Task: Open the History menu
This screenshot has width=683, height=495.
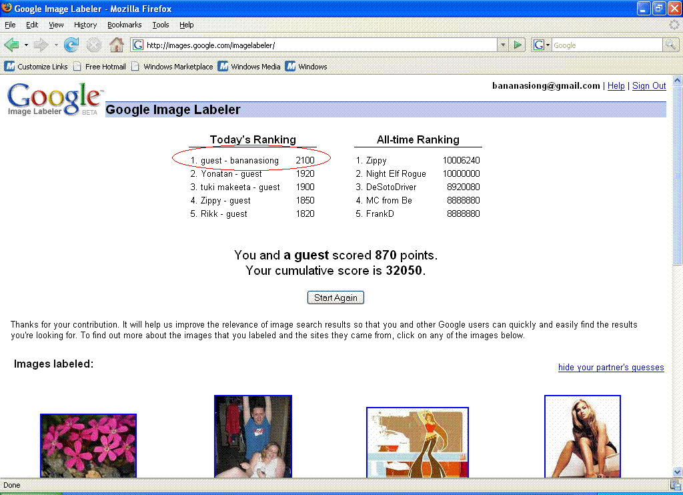Action: coord(85,25)
